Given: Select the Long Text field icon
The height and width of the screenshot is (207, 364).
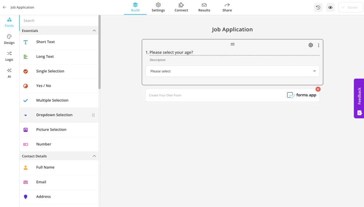Looking at the screenshot, I should 25,57.
